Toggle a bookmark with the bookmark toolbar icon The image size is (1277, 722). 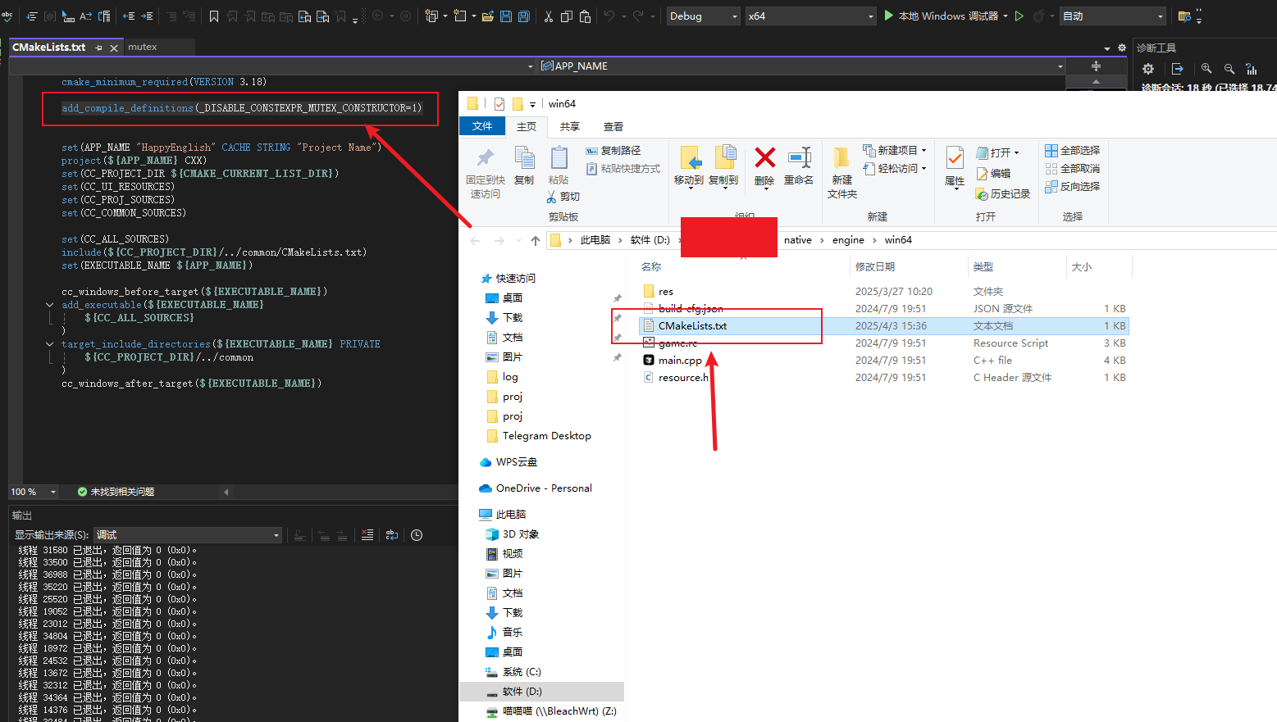[214, 16]
